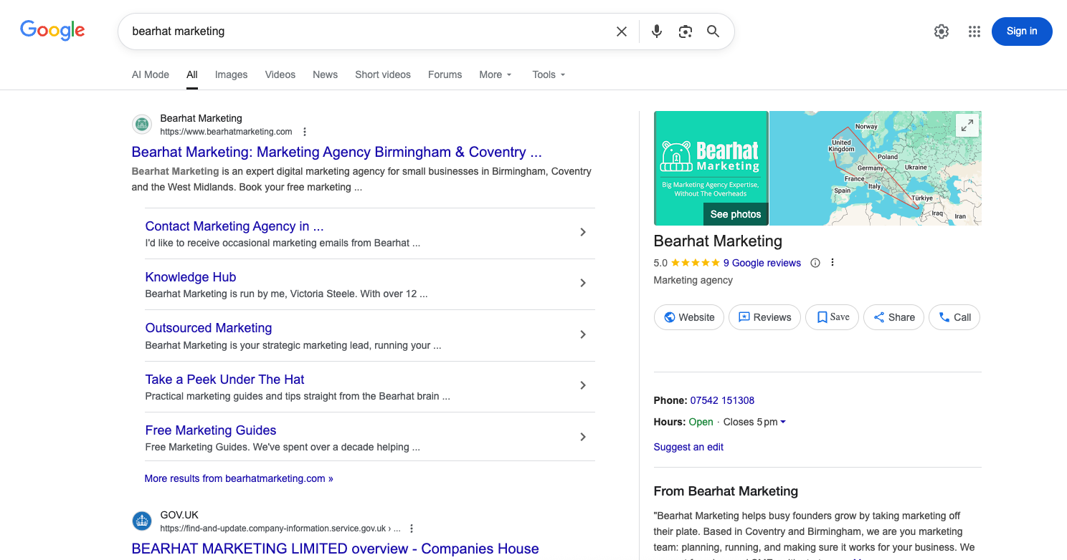Open the three-dot menu under bearhatmarketing.com

(305, 131)
